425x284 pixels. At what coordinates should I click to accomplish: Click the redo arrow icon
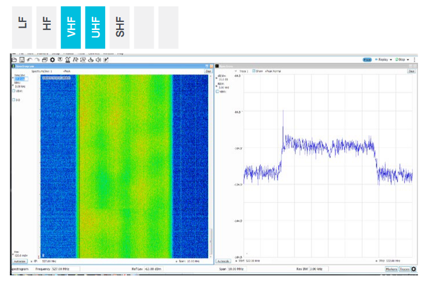pos(37,59)
